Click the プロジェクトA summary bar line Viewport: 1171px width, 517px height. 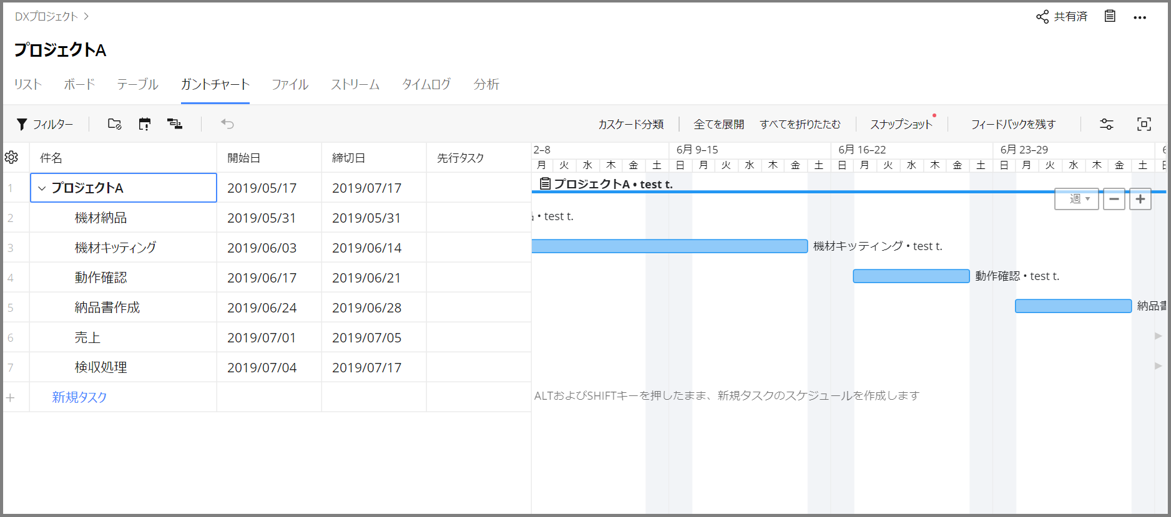[x=848, y=192]
